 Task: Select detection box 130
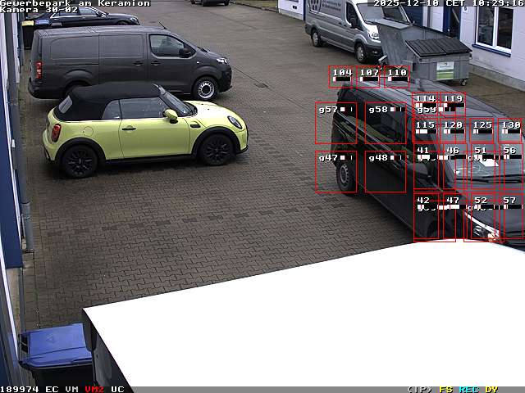click(510, 131)
